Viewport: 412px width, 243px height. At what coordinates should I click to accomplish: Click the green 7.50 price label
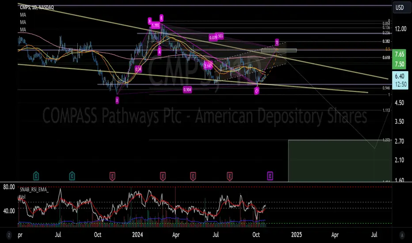pyautogui.click(x=400, y=64)
